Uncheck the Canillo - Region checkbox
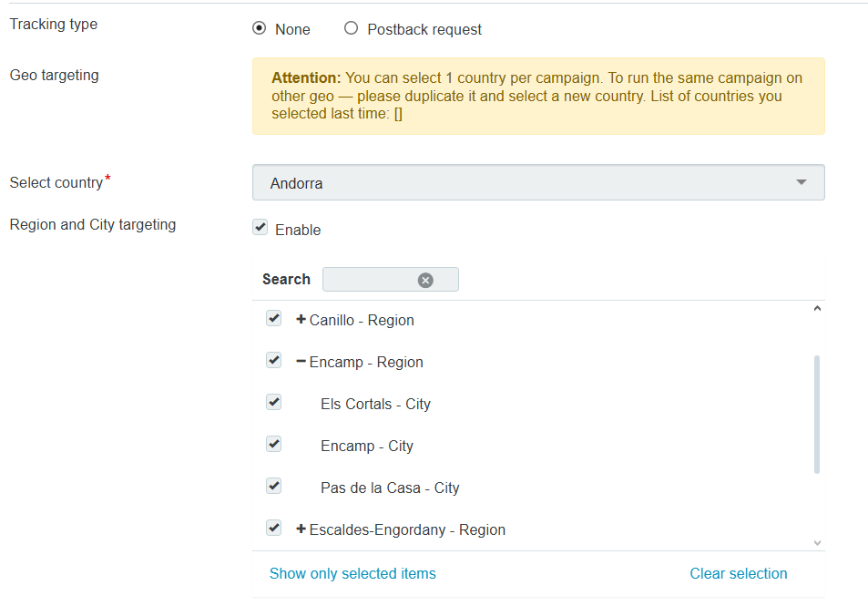The image size is (868, 606). pyautogui.click(x=273, y=319)
